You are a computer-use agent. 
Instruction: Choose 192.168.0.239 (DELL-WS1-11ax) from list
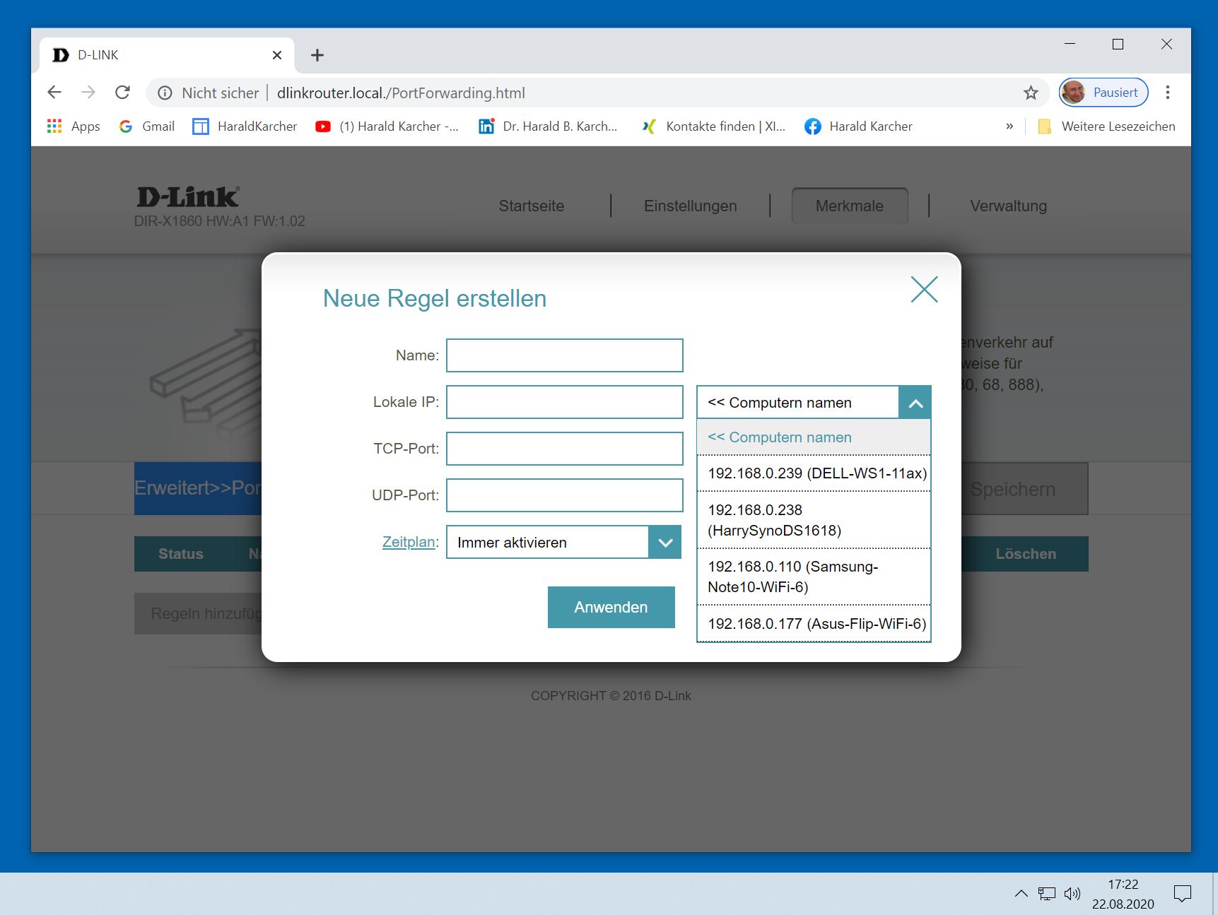coord(814,473)
